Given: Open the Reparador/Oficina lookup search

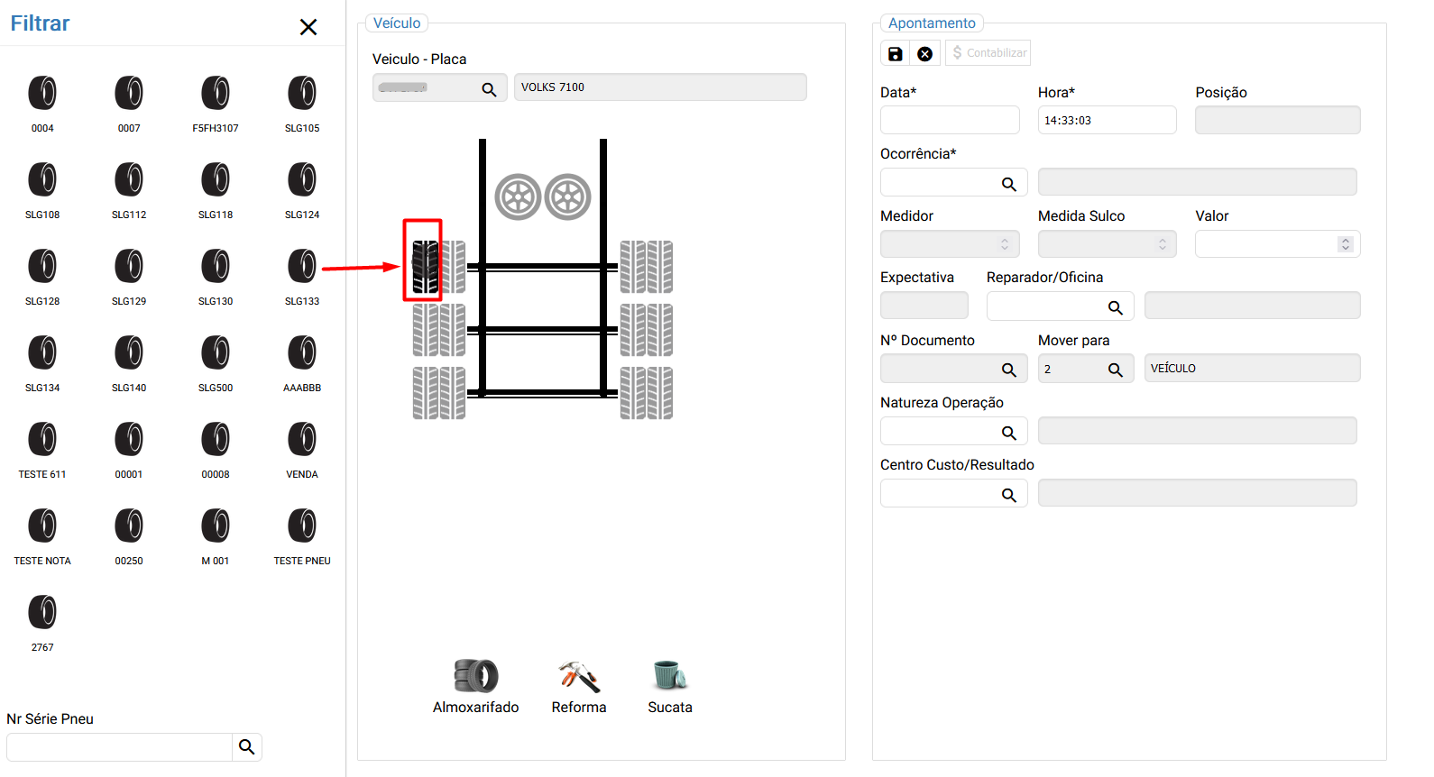Looking at the screenshot, I should tap(1115, 307).
